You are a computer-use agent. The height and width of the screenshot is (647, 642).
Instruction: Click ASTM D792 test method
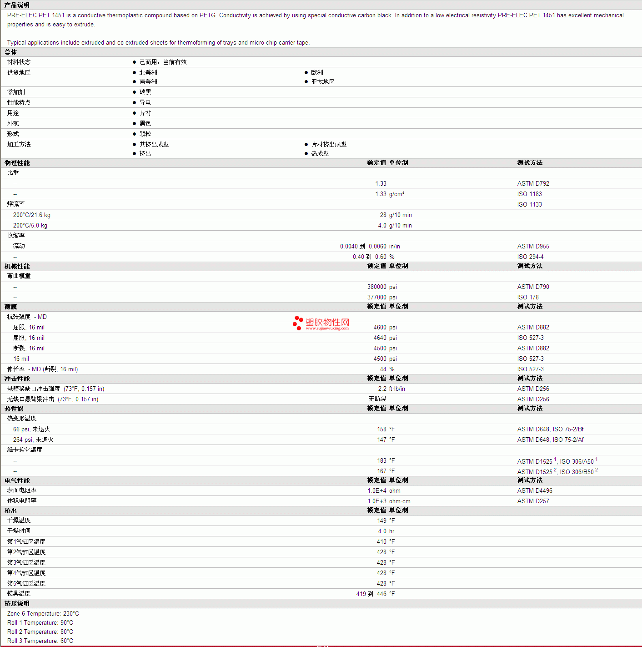(533, 183)
